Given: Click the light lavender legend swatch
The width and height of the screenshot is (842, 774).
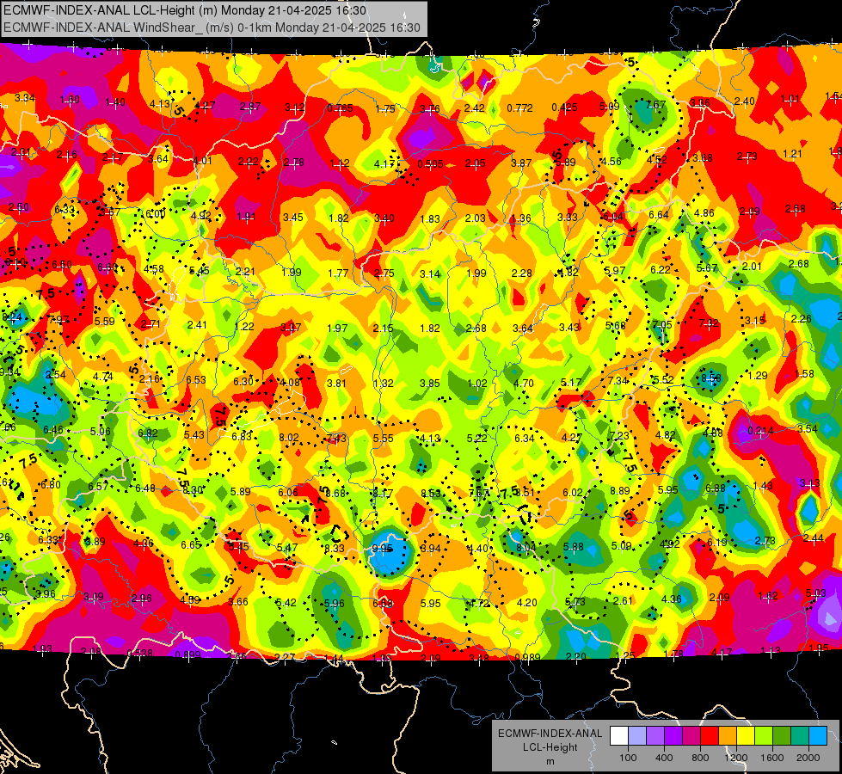Looking at the screenshot, I should [637, 735].
